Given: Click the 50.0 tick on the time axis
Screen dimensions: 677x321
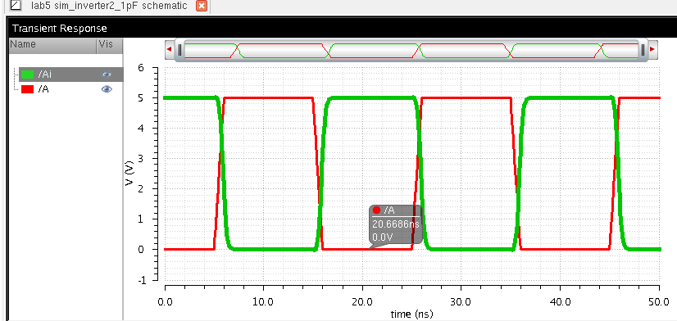Looking at the screenshot, I should point(659,301).
